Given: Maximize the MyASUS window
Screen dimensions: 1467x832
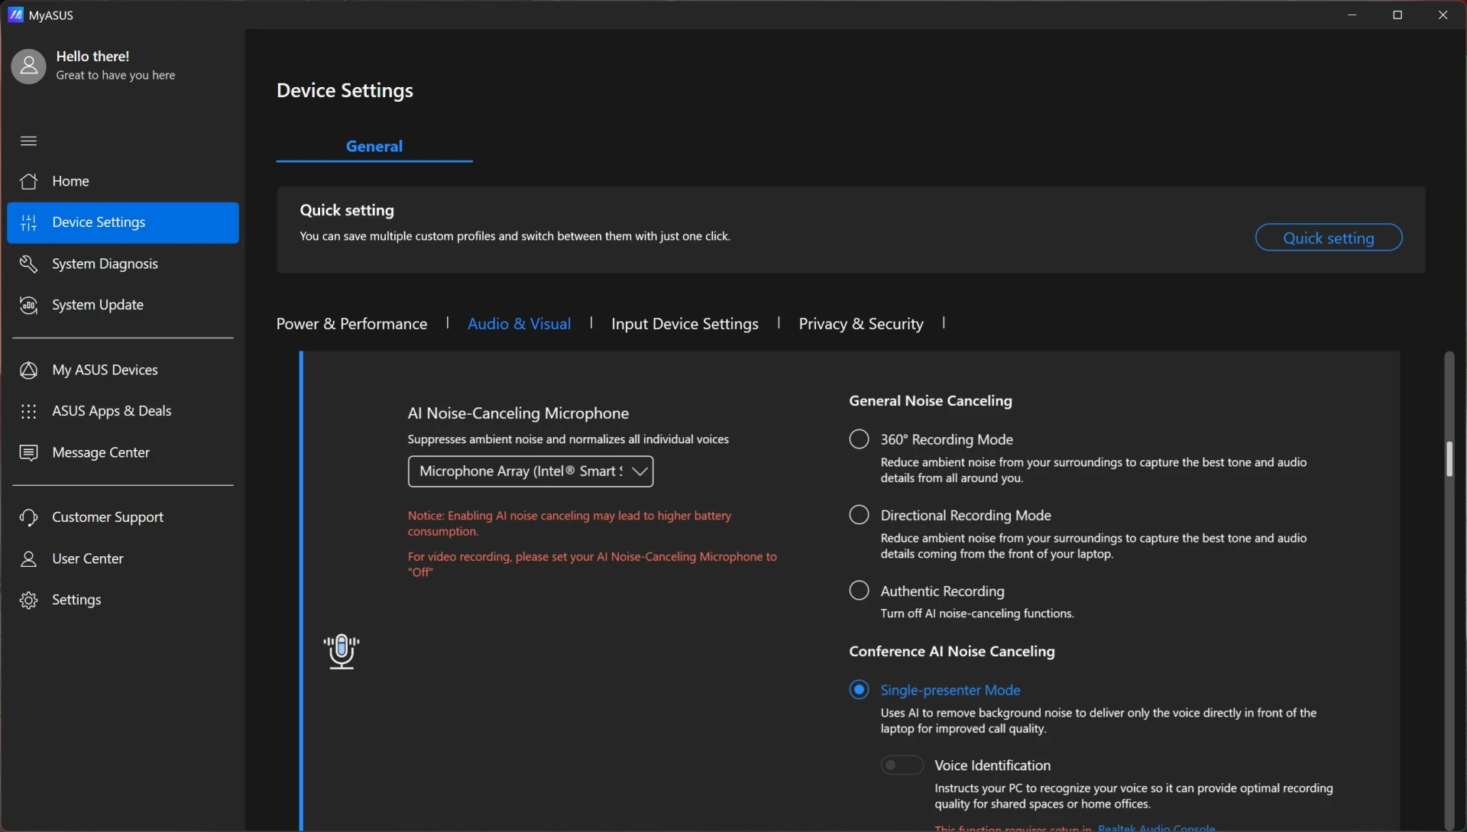Looking at the screenshot, I should coord(1397,15).
